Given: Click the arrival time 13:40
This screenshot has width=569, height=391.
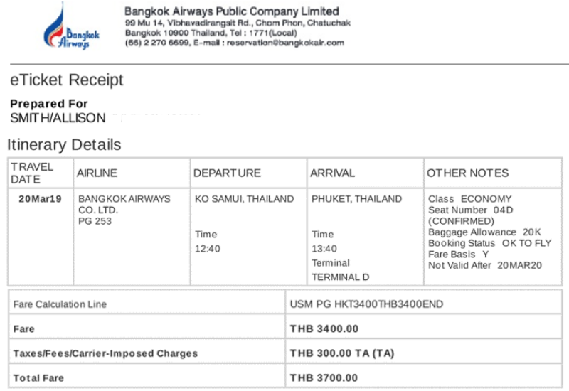Looking at the screenshot, I should tap(324, 248).
